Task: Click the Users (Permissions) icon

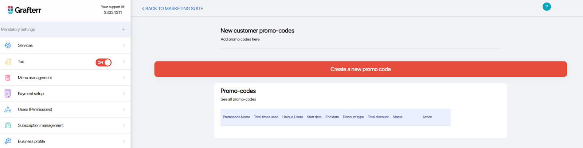Action: [8, 109]
